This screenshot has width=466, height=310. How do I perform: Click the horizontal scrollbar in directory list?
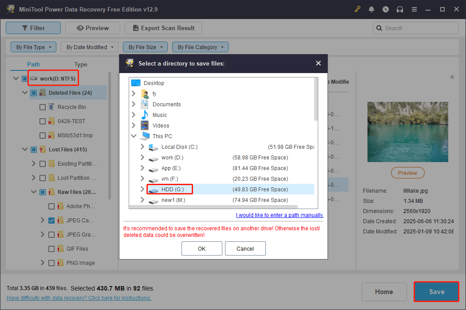click(x=213, y=207)
